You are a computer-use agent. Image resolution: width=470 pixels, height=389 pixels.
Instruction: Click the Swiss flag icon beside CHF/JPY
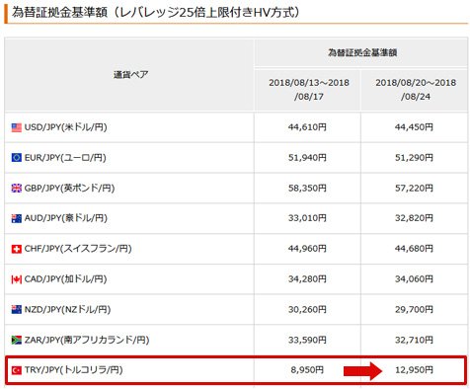tap(17, 249)
